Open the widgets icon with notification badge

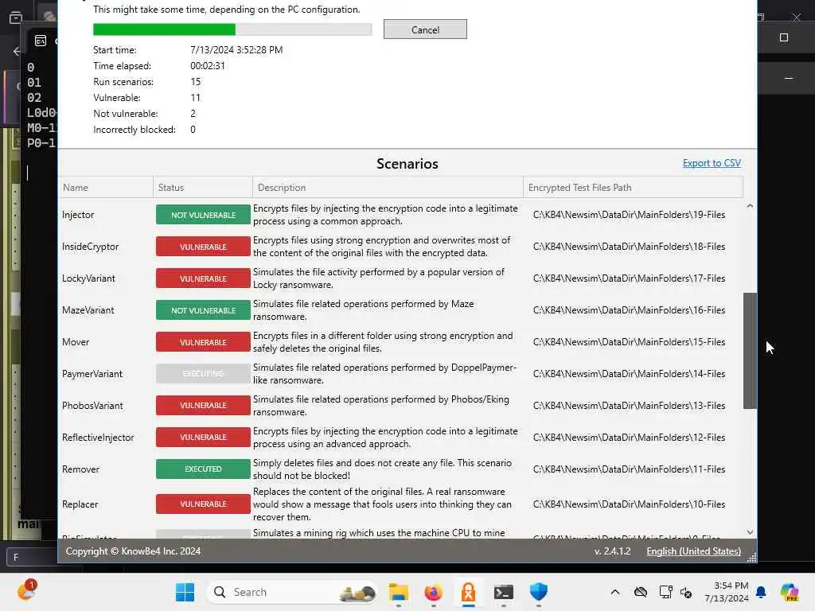25,591
